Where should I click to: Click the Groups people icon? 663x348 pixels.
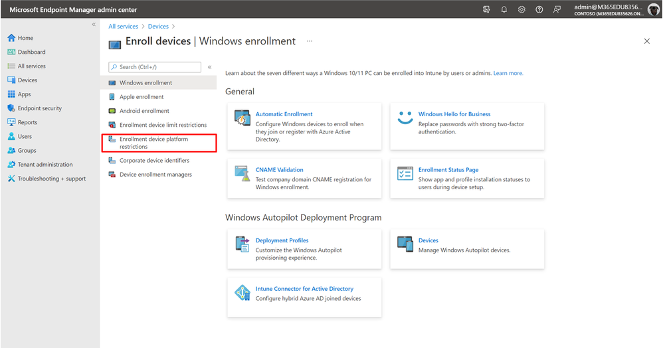11,150
